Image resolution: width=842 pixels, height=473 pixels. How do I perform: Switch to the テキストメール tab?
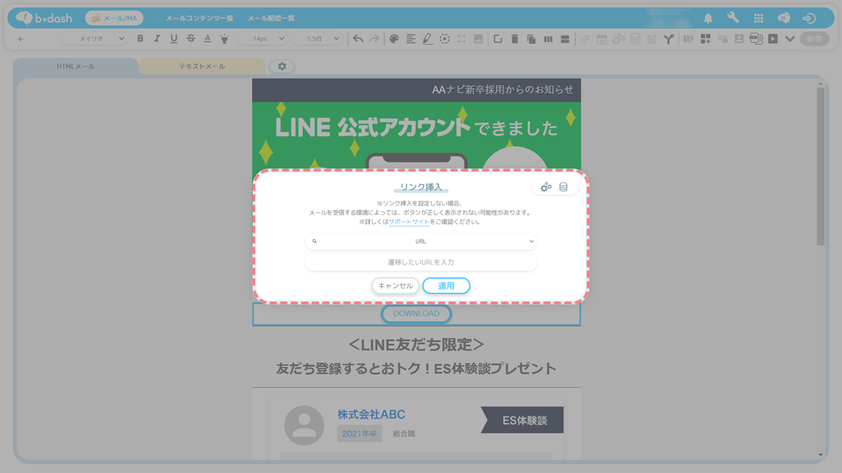[202, 66]
